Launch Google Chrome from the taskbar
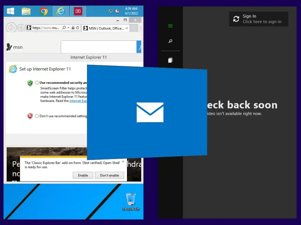 (x=44, y=11)
